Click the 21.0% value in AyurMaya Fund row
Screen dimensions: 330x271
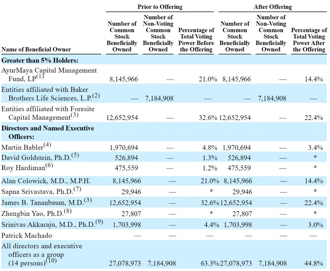point(208,79)
